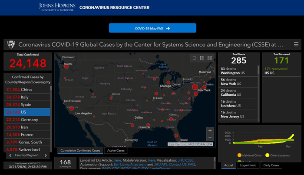Zoom in the map with plus button
Viewport: 304px width, 175px height.
210,130
